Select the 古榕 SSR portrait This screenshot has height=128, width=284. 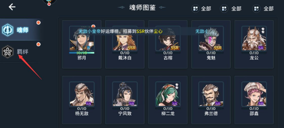coord(168,39)
